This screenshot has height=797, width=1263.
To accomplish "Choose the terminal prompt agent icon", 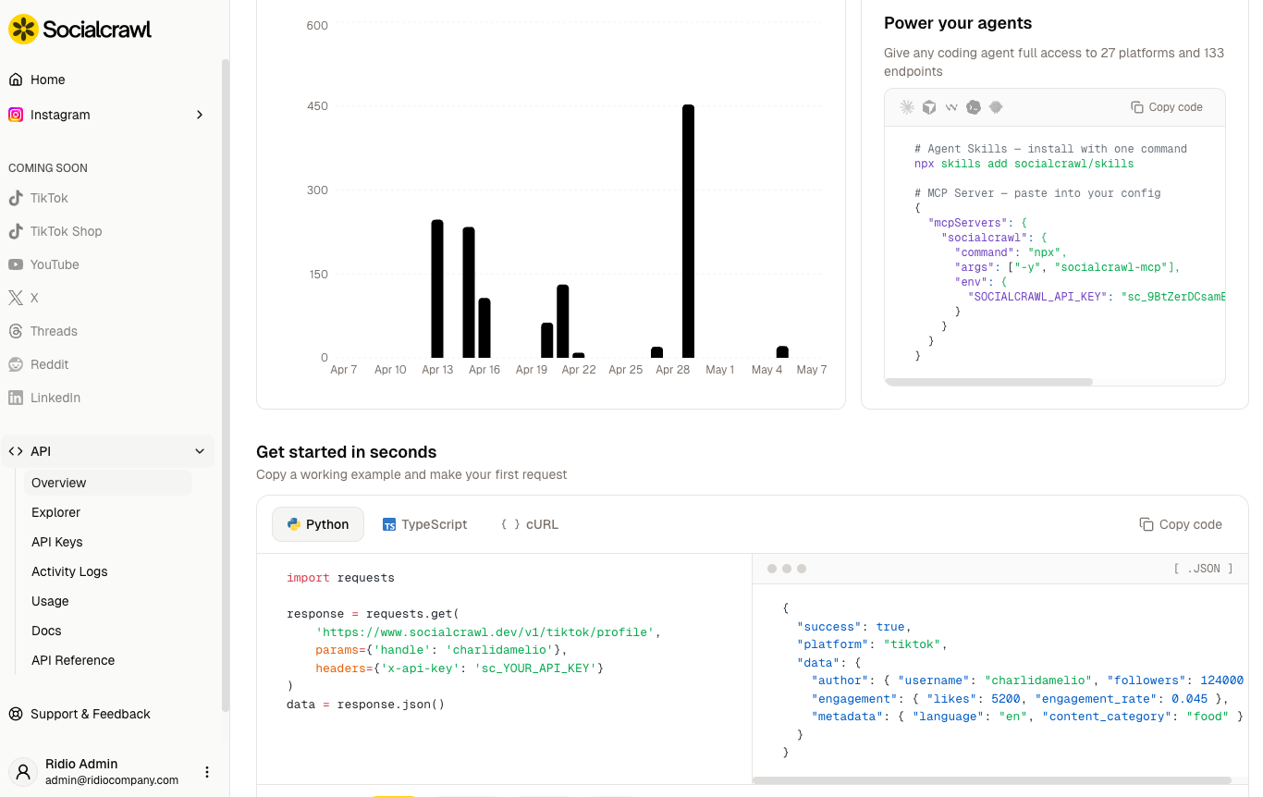I will (x=974, y=107).
